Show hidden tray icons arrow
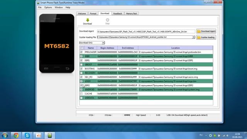This screenshot has height=139, width=247. pyautogui.click(x=206, y=136)
